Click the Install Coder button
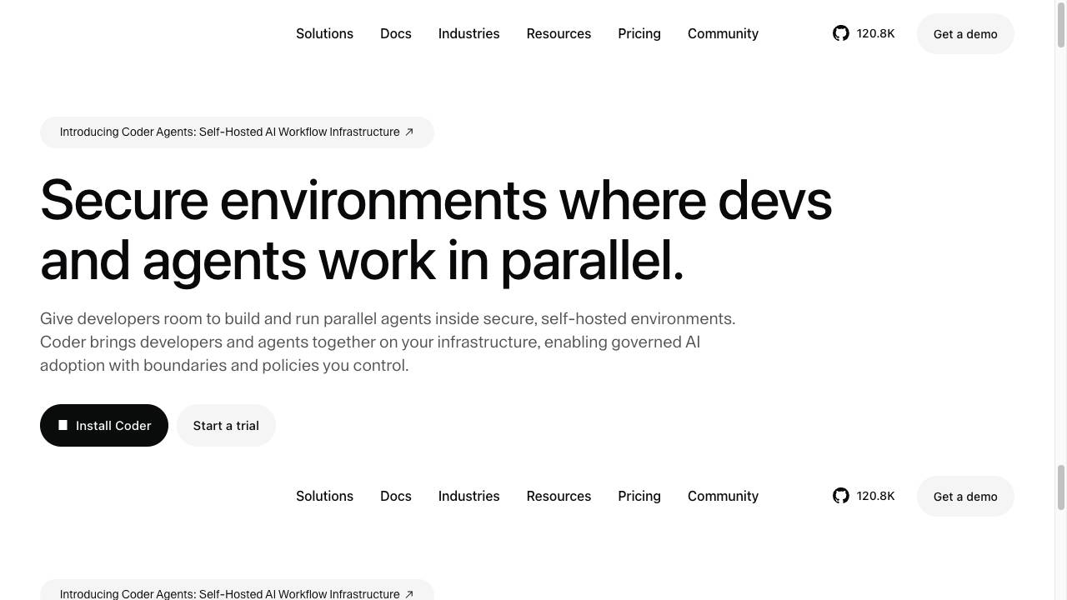This screenshot has height=600, width=1067. point(104,425)
